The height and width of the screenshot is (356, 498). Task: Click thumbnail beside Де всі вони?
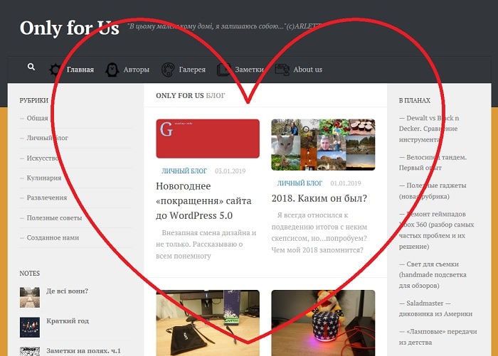coord(30,297)
